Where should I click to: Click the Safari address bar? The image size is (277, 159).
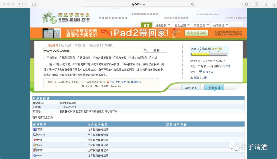pos(139,4)
